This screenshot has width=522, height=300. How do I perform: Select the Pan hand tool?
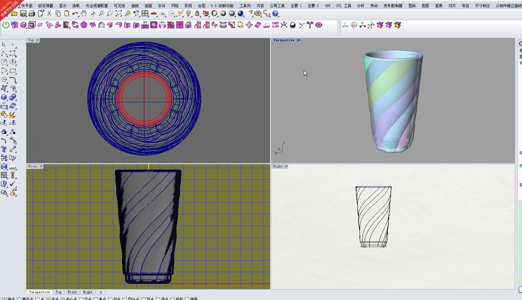click(84, 14)
